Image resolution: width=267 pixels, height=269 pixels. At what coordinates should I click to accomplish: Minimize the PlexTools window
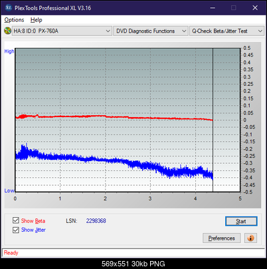213,8
